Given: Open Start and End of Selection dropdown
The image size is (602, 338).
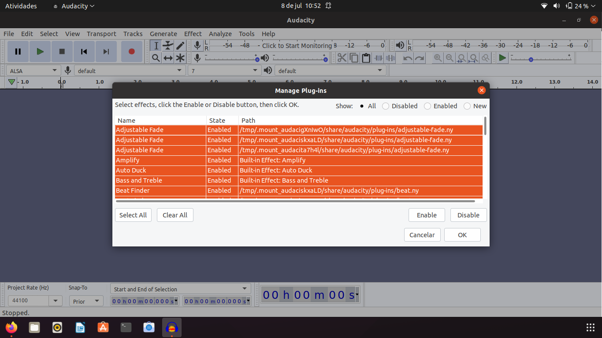Looking at the screenshot, I should (x=180, y=289).
